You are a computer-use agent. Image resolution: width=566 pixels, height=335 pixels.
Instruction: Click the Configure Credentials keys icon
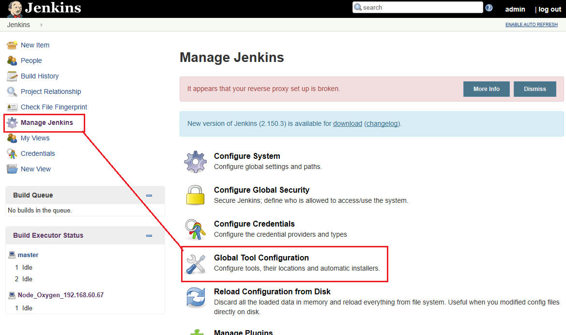[195, 229]
